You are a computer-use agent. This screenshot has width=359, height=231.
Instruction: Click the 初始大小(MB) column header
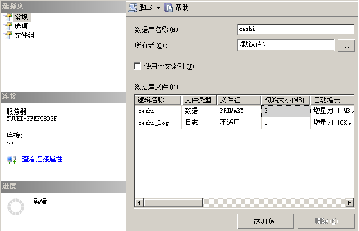point(285,100)
